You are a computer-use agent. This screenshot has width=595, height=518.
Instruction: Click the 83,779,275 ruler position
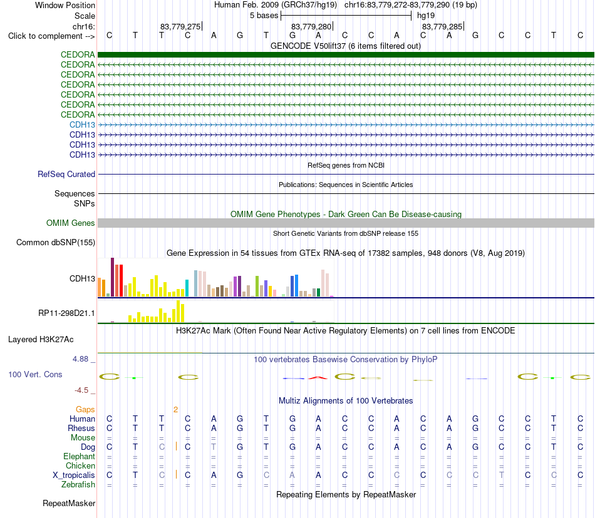click(180, 26)
